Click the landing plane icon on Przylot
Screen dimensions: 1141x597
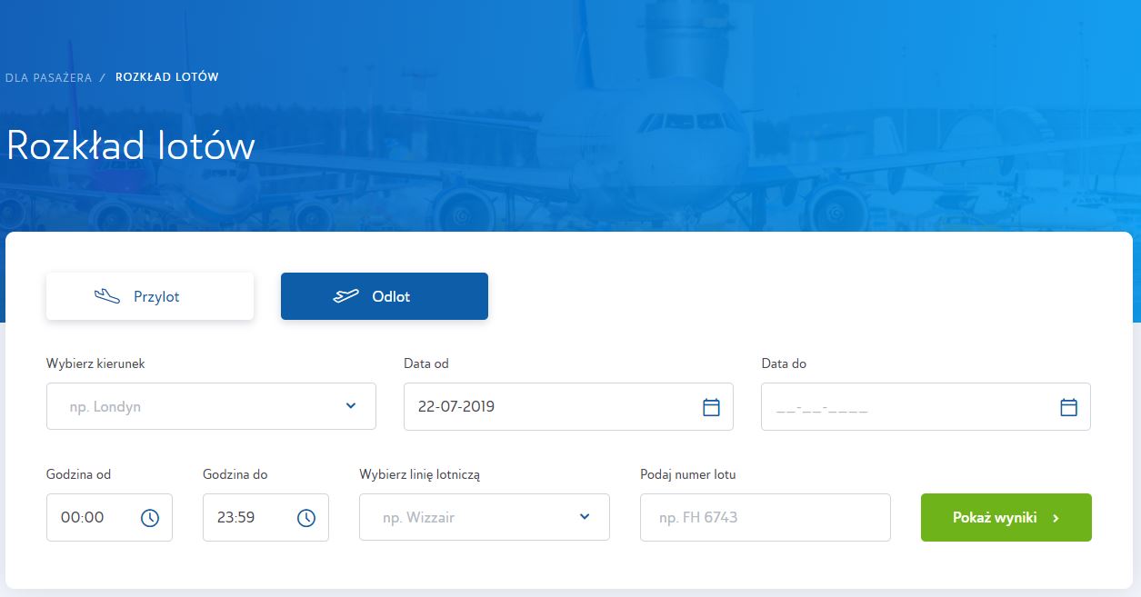pyautogui.click(x=107, y=296)
